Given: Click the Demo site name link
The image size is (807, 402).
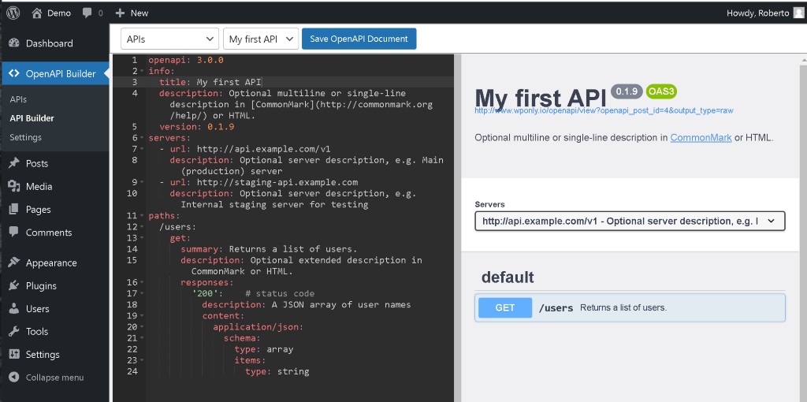Looking at the screenshot, I should click(x=59, y=13).
